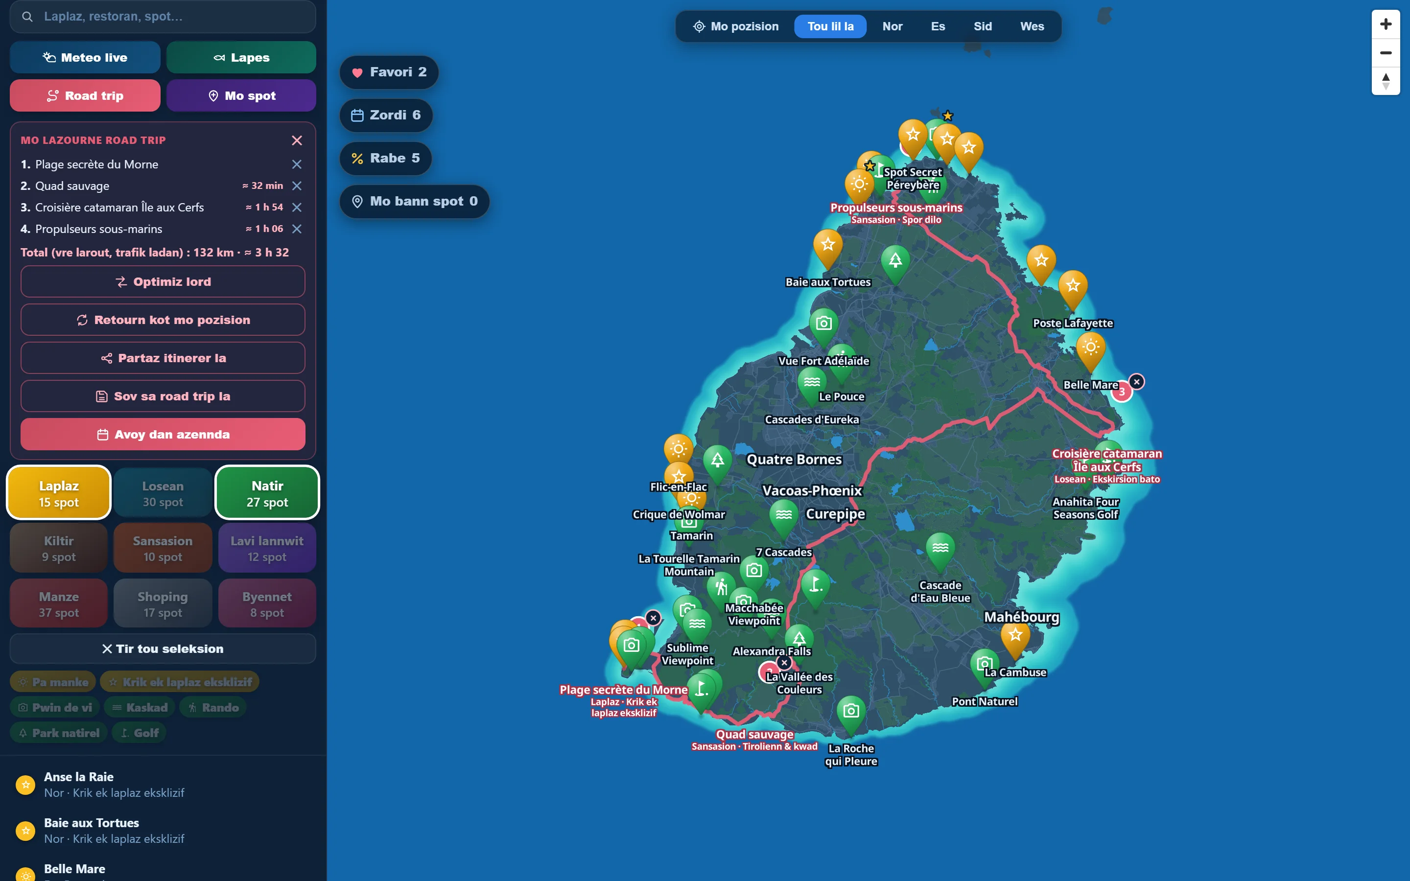Click the map zoom in plus icon
Viewport: 1410px width, 881px height.
[x=1386, y=24]
